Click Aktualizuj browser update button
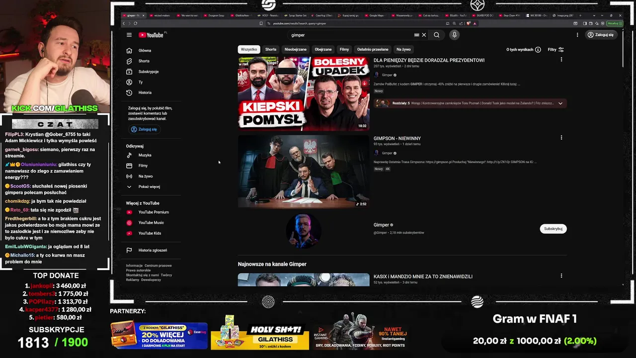 (615, 23)
